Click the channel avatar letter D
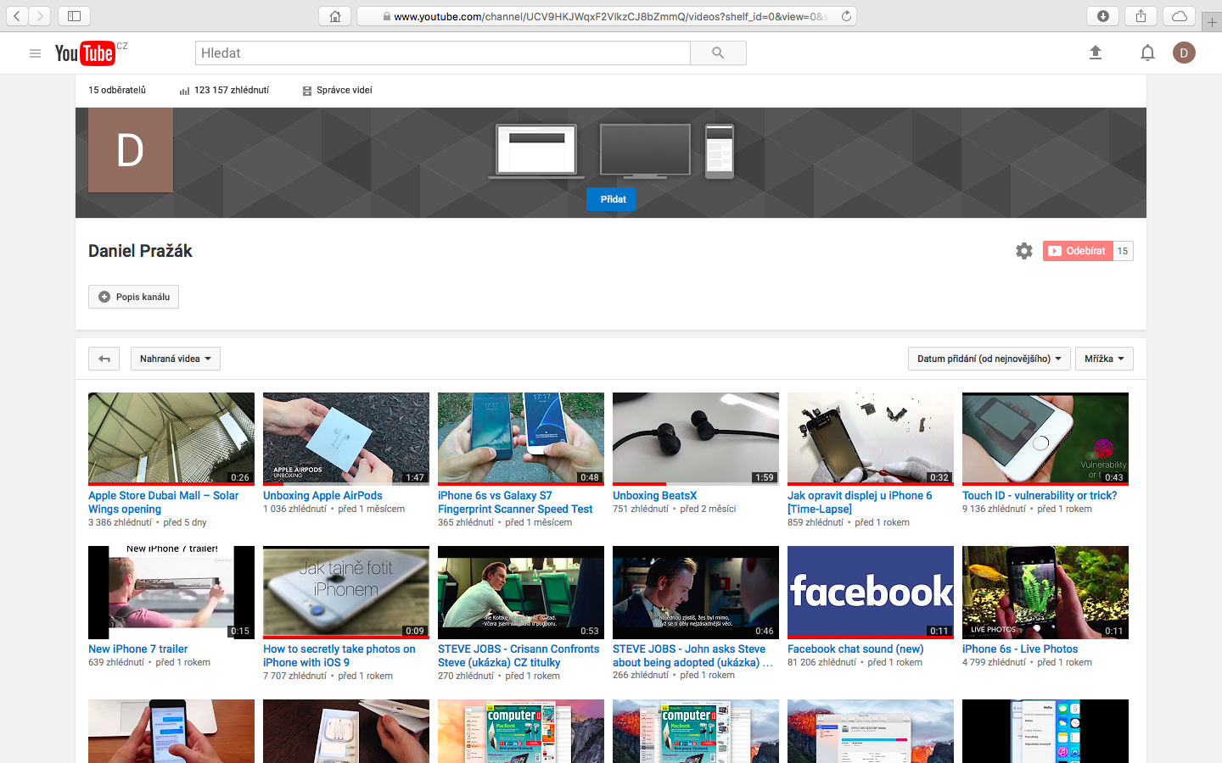Viewport: 1222px width, 763px height. pos(131,150)
